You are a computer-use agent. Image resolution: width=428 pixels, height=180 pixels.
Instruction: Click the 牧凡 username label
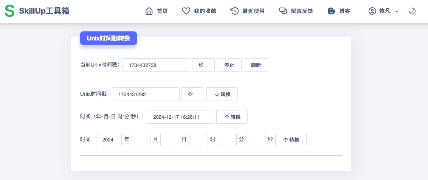pyautogui.click(x=385, y=11)
